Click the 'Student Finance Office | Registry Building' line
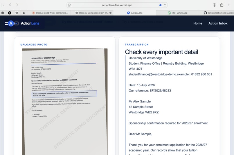 click(166, 64)
